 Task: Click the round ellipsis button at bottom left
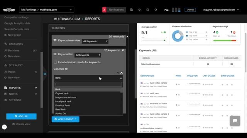pyautogui.click(x=4, y=127)
